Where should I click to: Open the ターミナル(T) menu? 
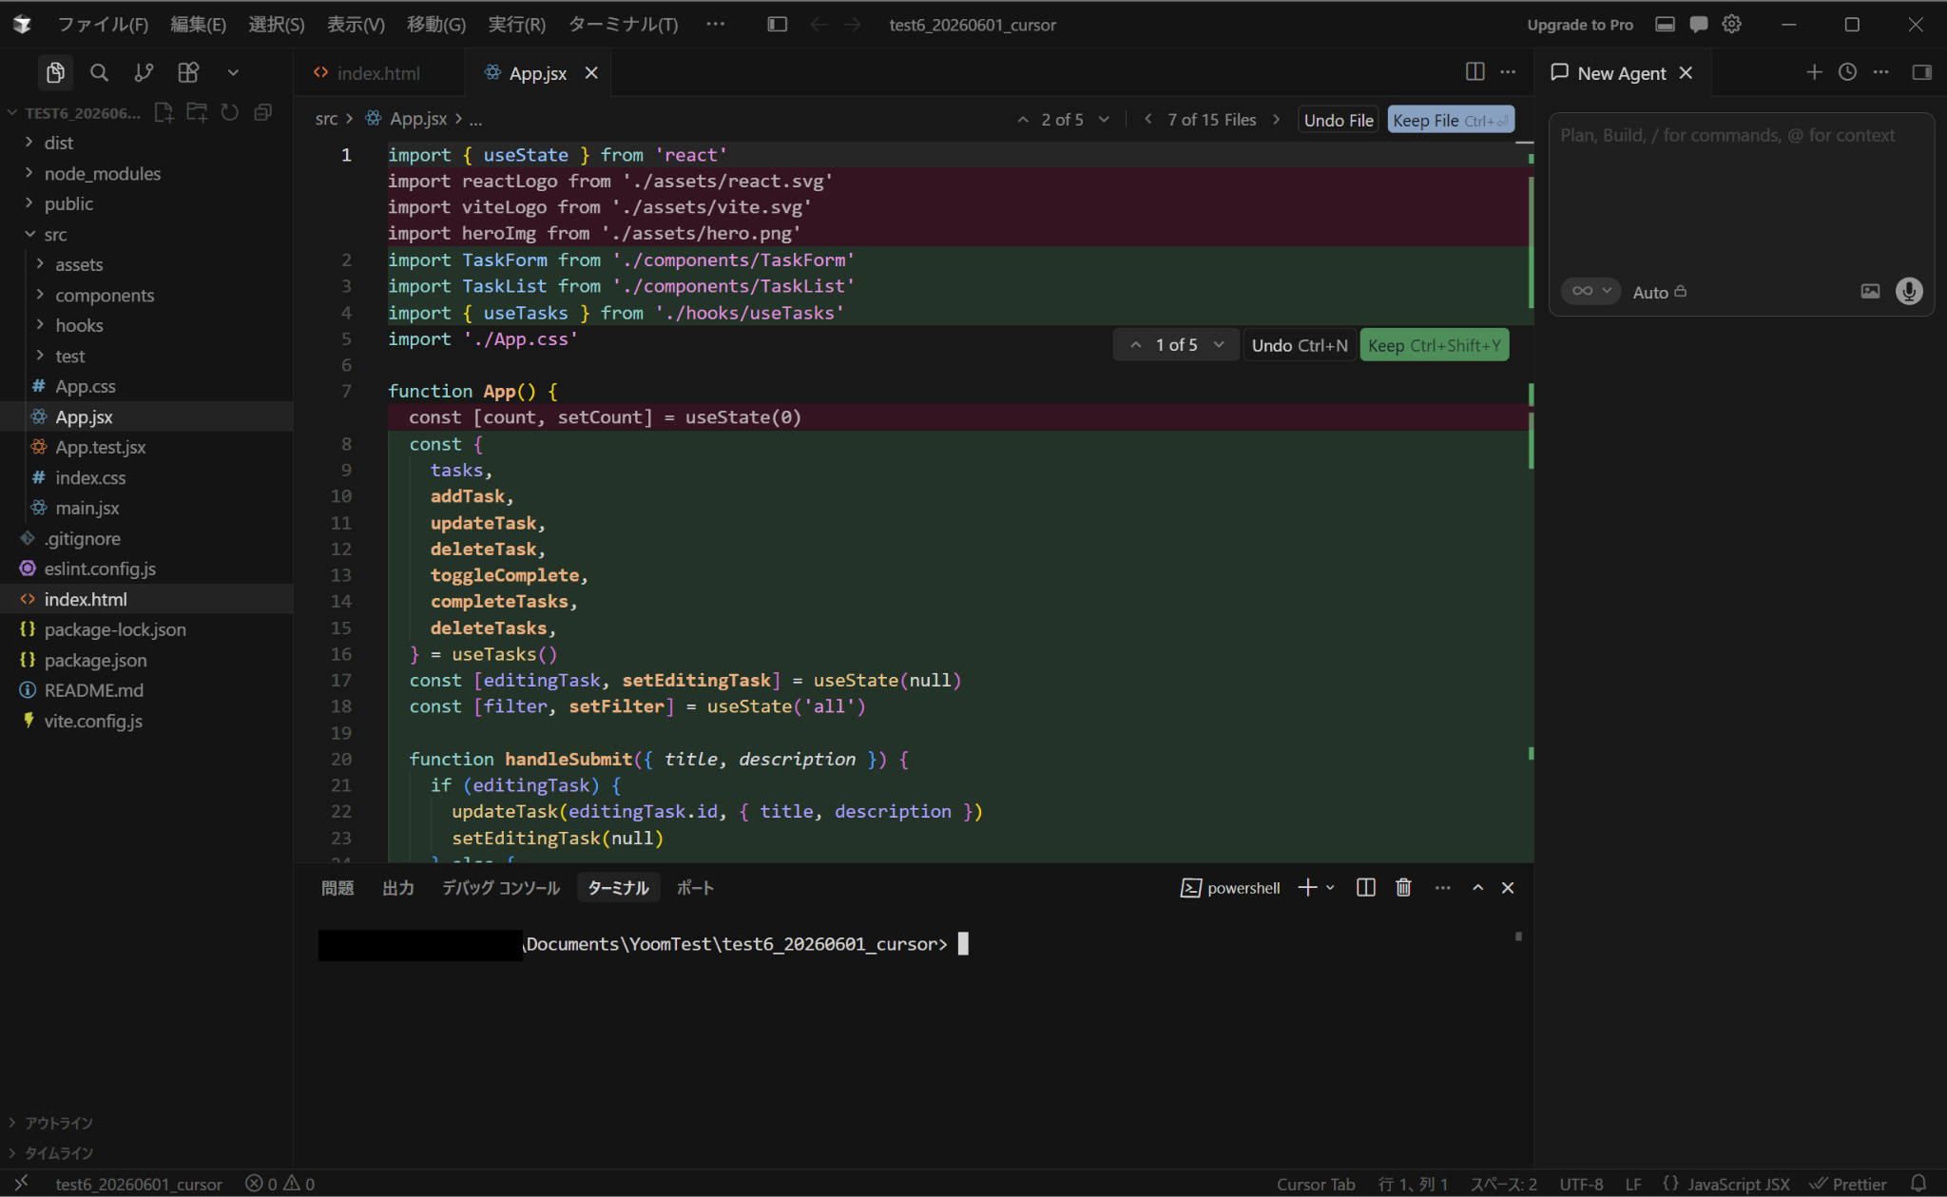623,25
